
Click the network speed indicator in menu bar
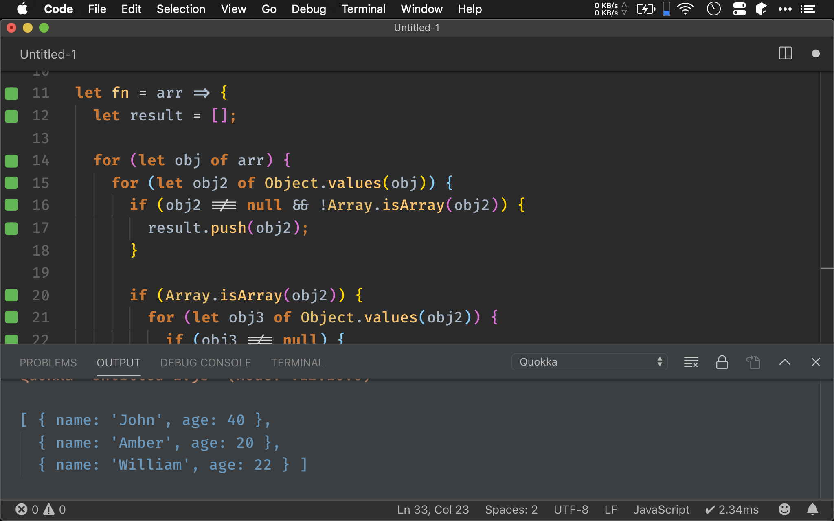pos(610,9)
